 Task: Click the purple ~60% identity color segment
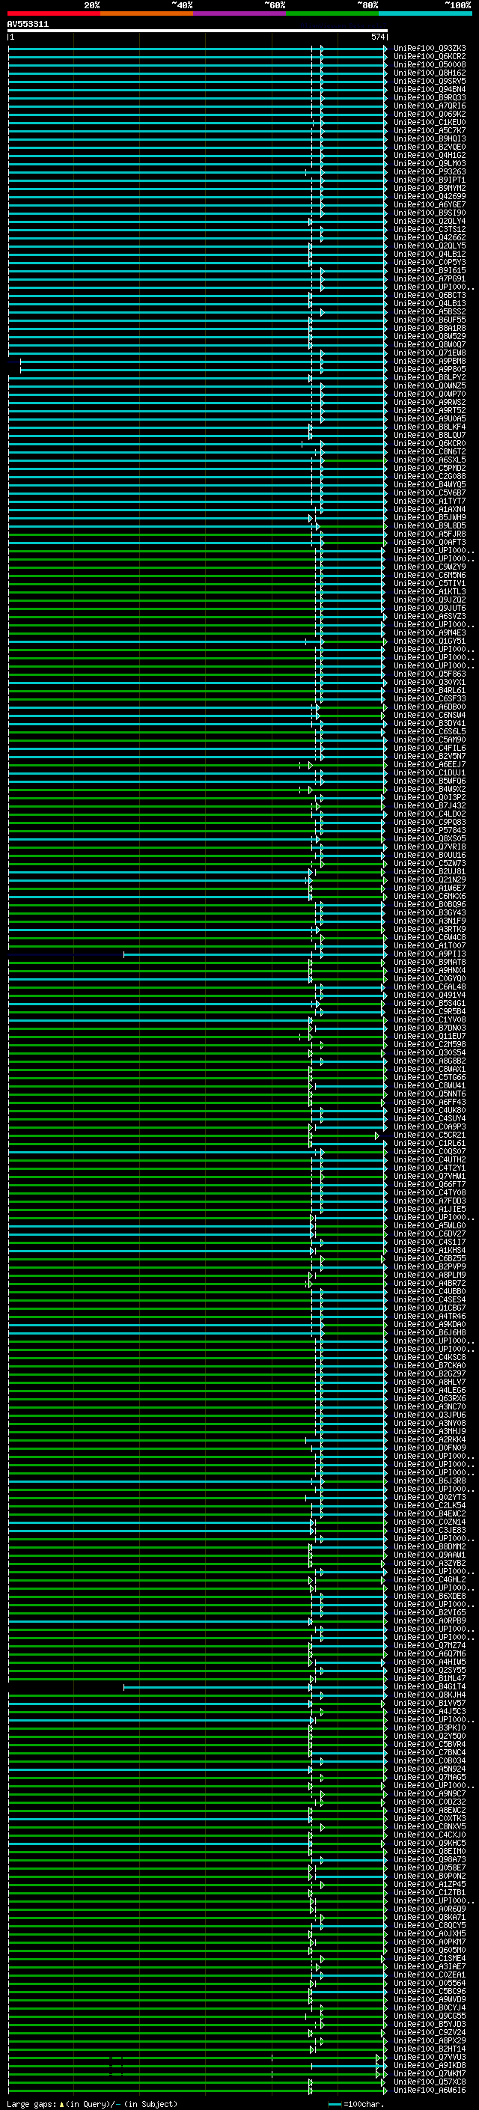(x=240, y=13)
